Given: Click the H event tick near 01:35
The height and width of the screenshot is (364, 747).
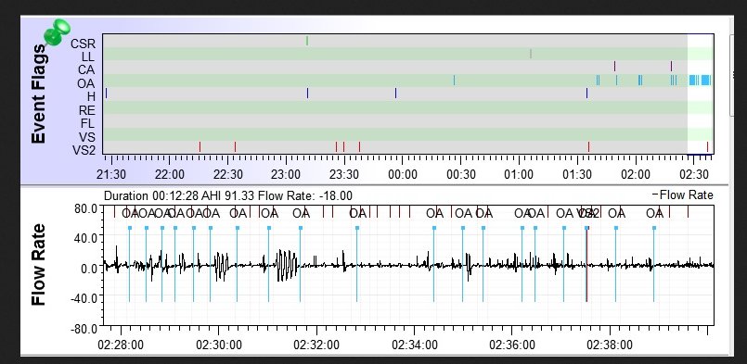Looking at the screenshot, I should [x=586, y=94].
